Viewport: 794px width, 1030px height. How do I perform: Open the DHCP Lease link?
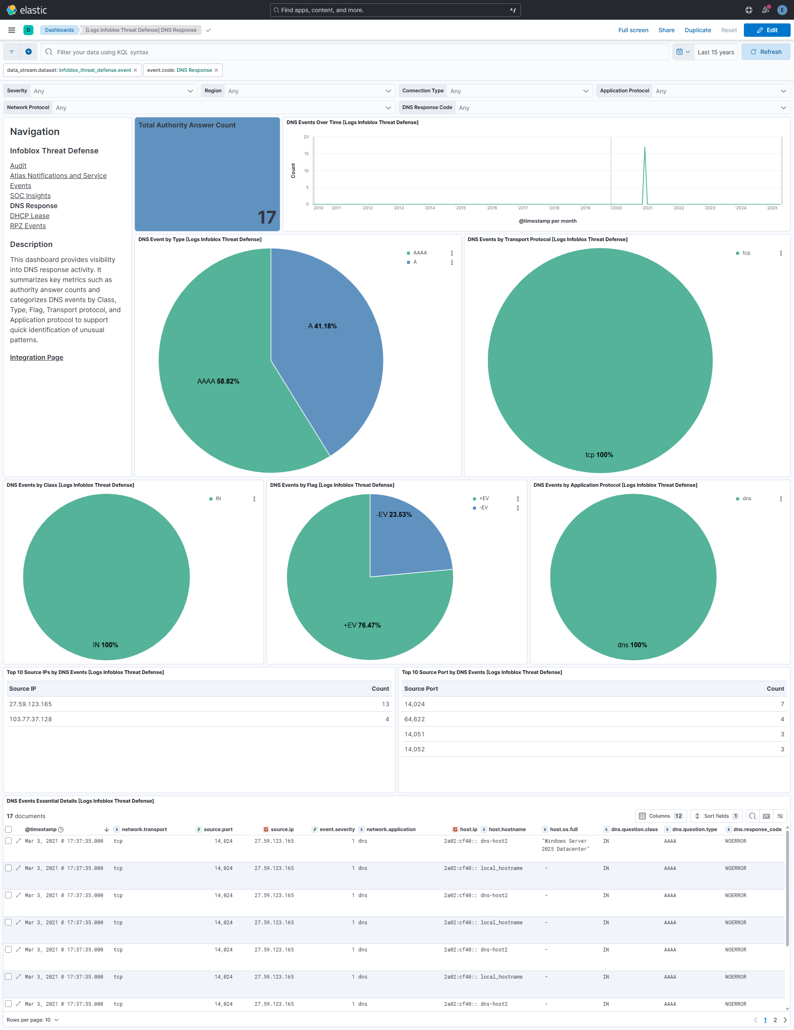(30, 216)
